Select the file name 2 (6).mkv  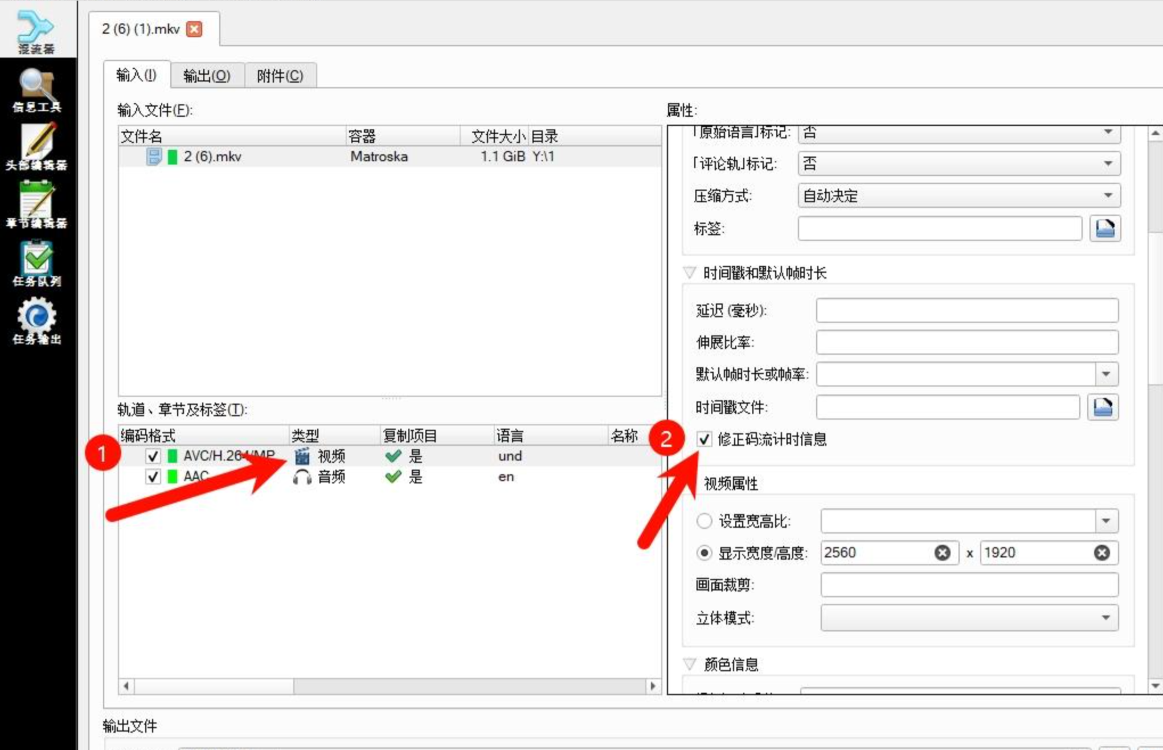pos(212,156)
